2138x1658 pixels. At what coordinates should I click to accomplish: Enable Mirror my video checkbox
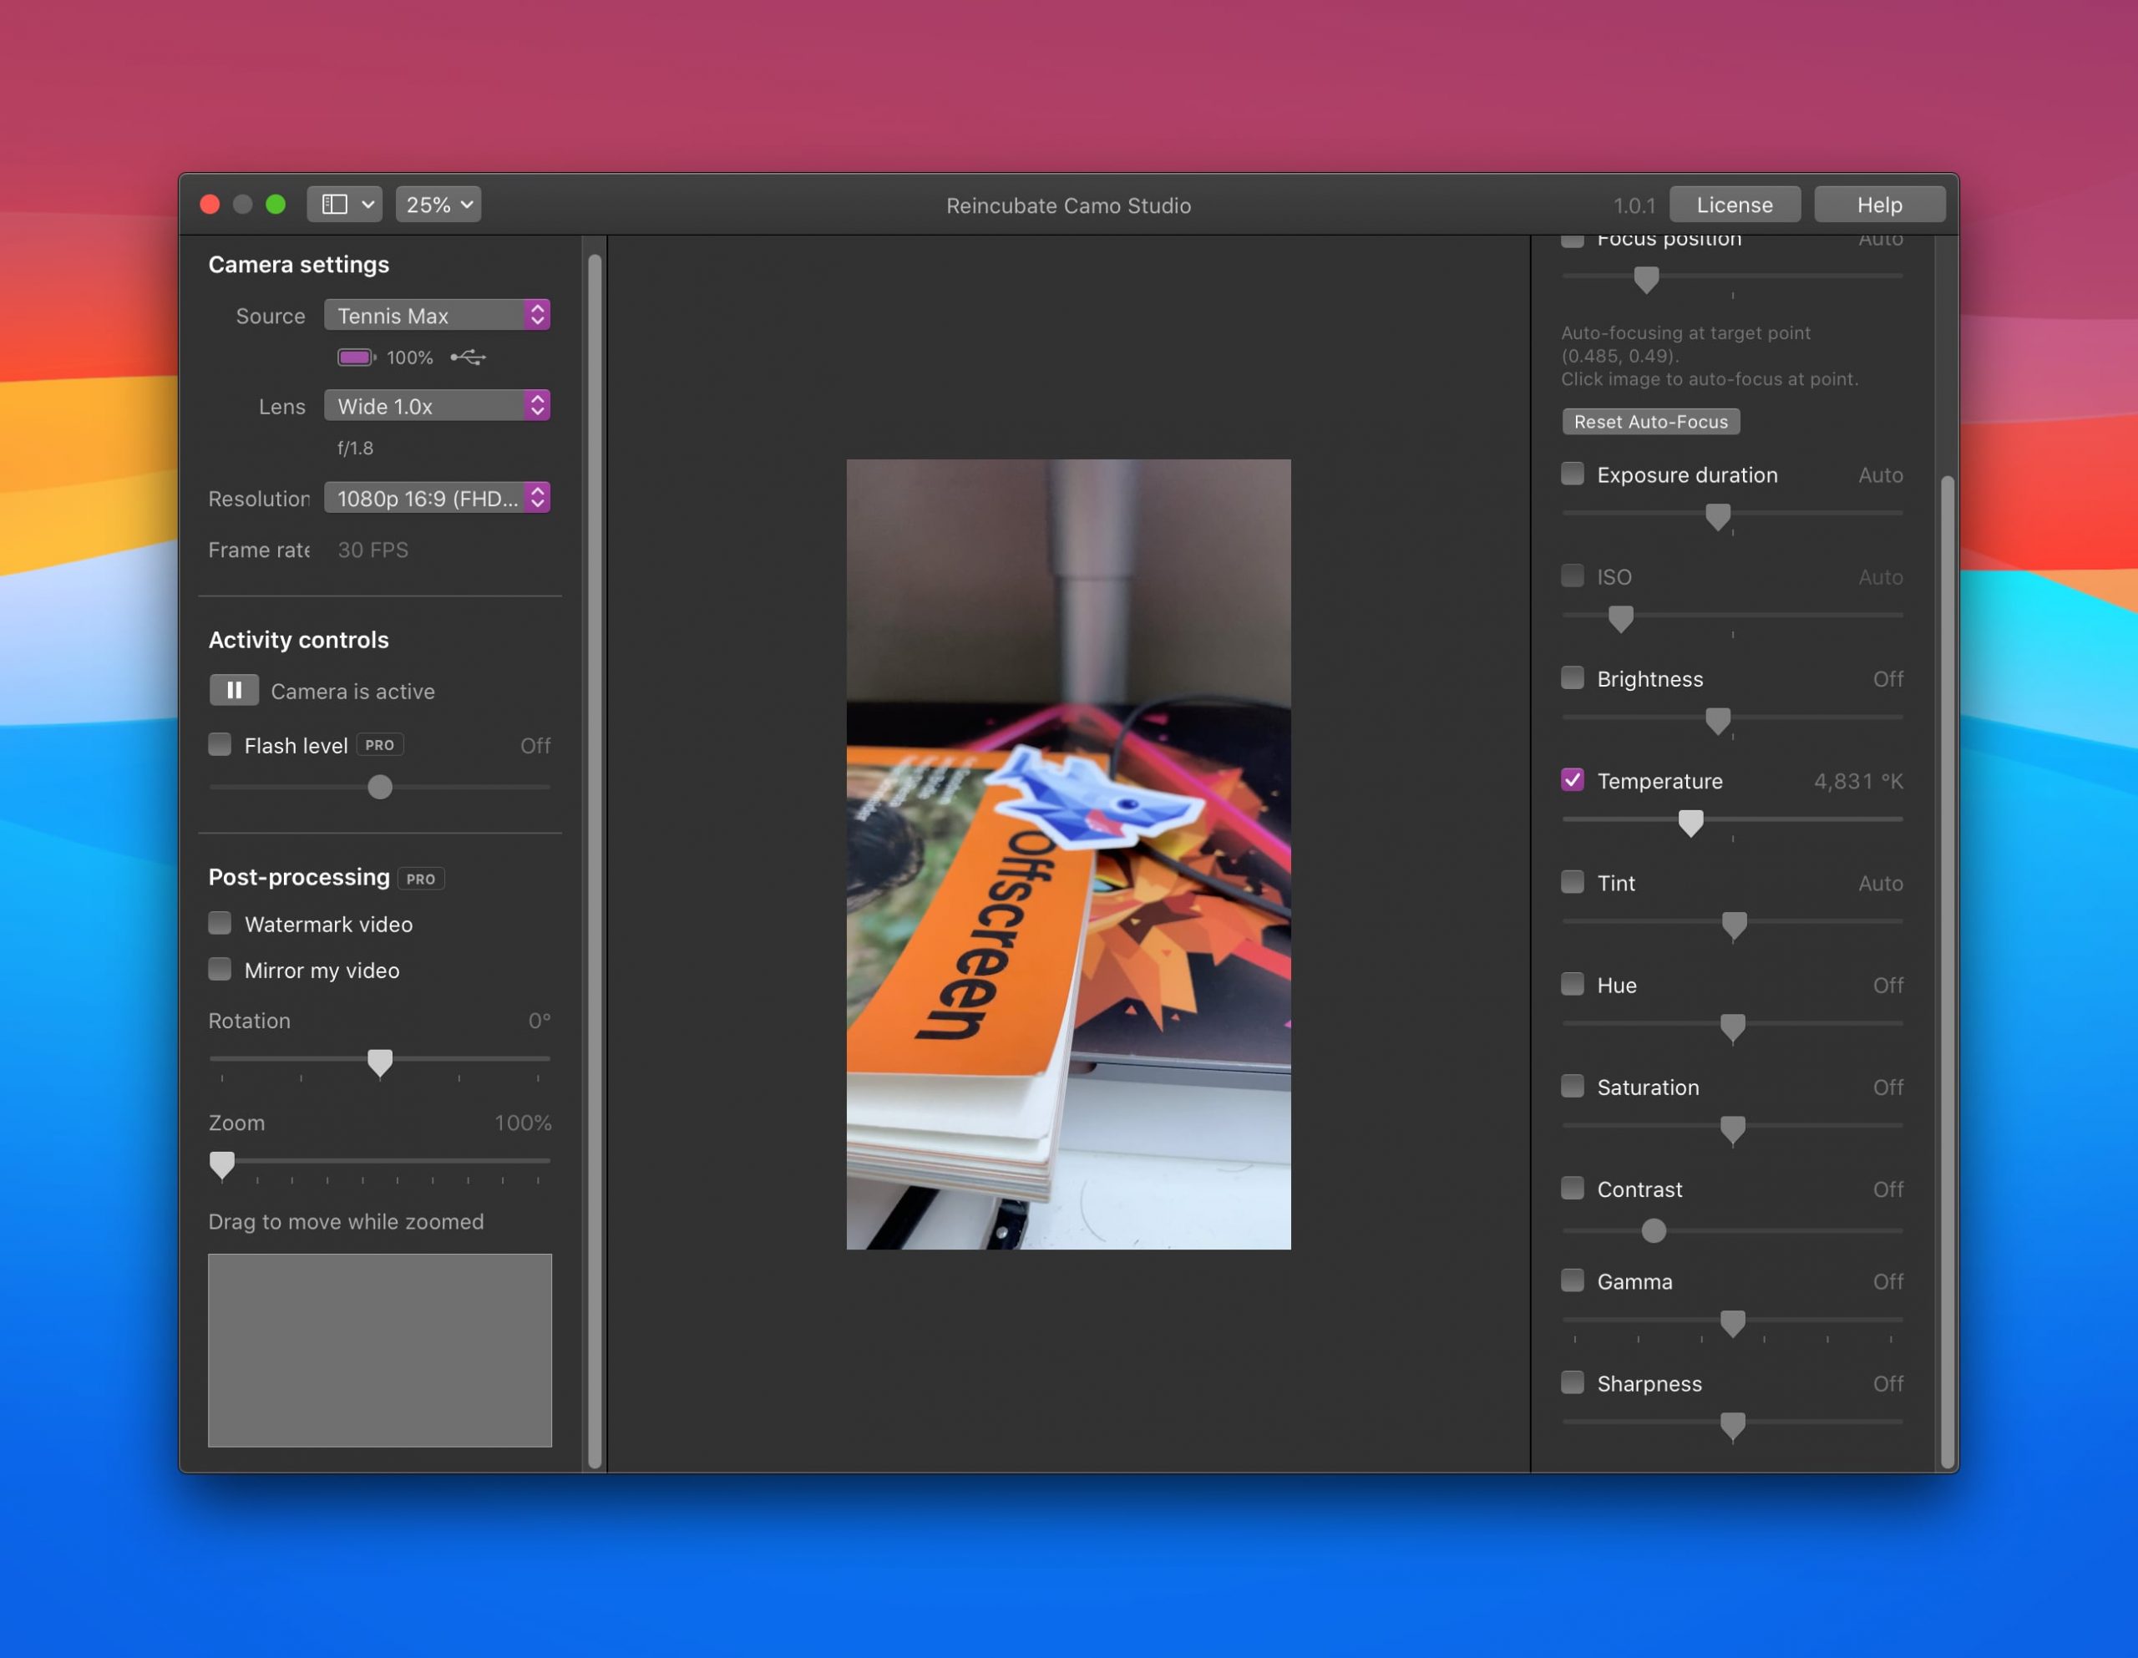tap(220, 970)
